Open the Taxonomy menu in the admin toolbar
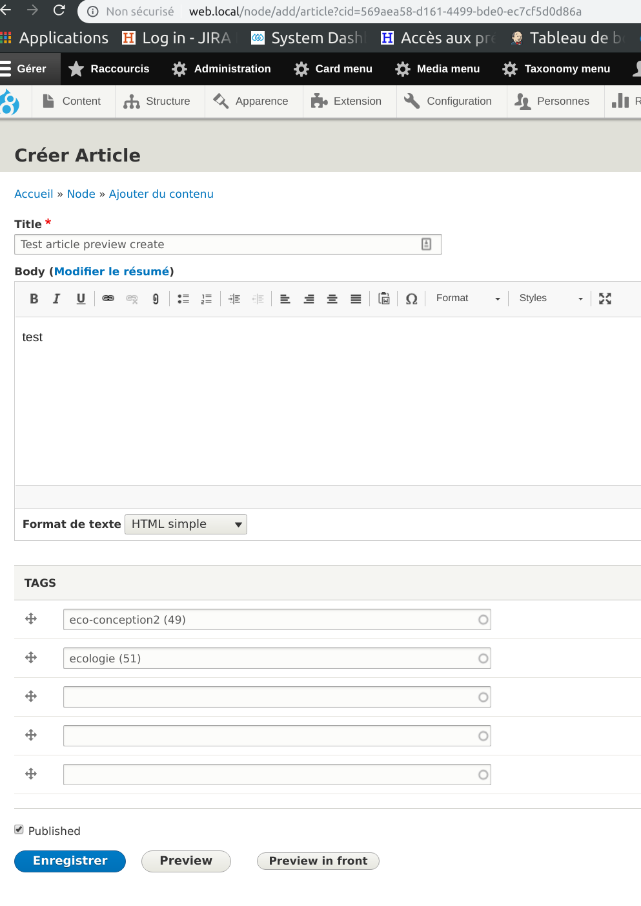The image size is (641, 906). tap(556, 68)
